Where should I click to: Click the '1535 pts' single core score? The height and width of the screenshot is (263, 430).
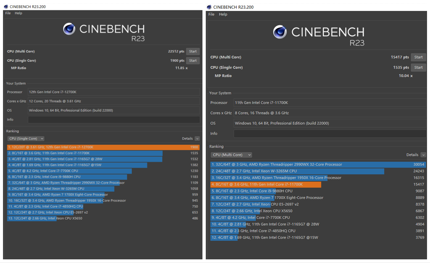(x=401, y=67)
